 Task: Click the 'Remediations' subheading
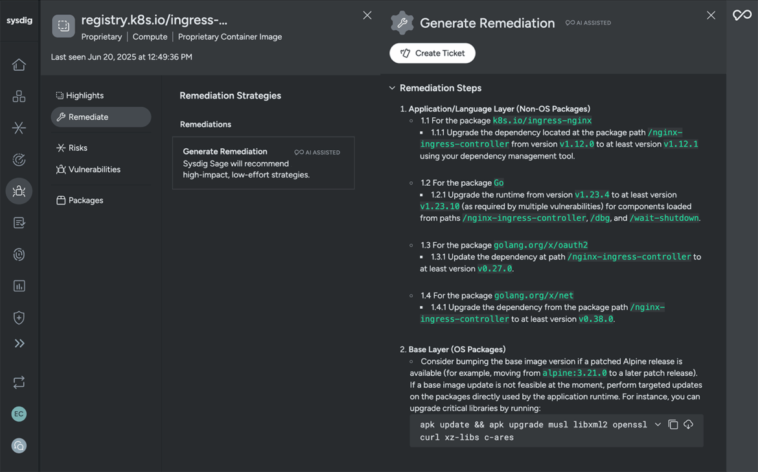click(x=205, y=125)
